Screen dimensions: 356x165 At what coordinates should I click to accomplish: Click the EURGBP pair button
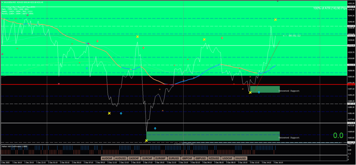161,158
